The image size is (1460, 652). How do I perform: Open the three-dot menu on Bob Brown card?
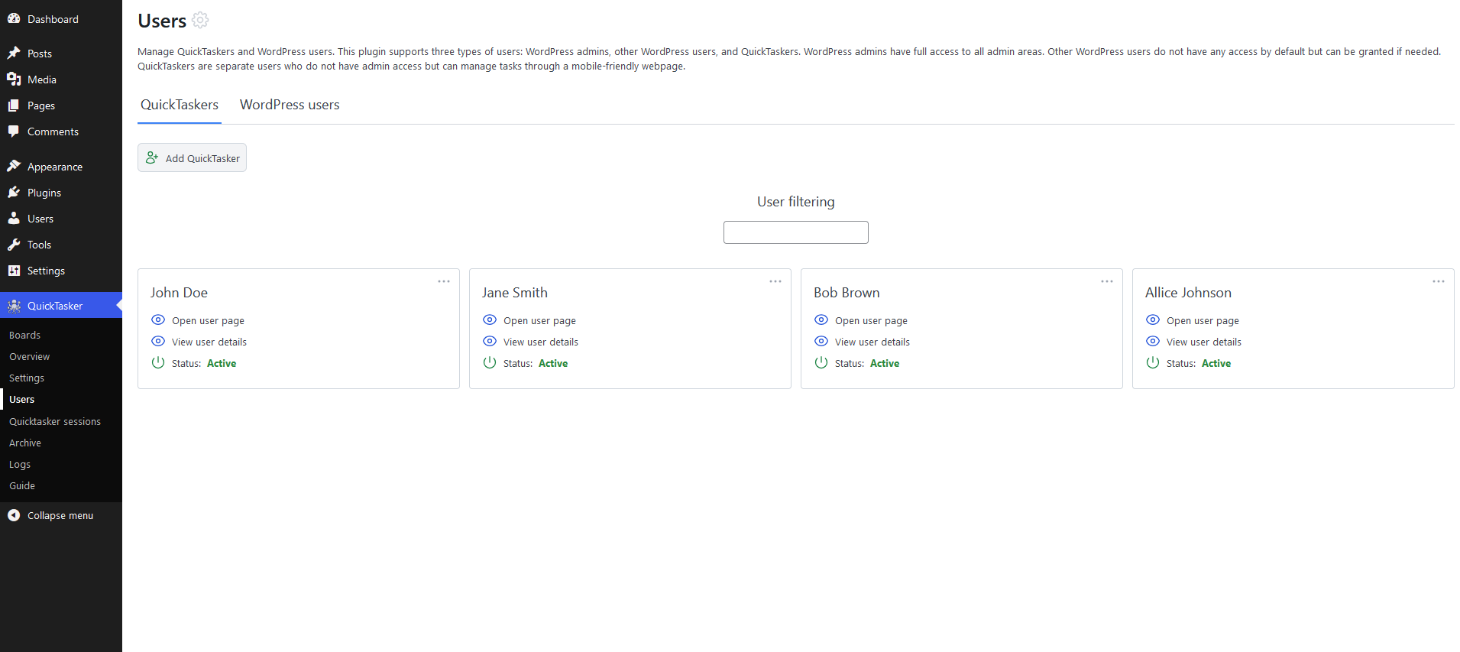click(1107, 281)
